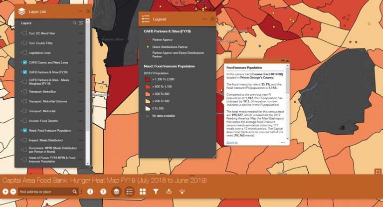Screen dimensions: 383x207
Task: Open options menu for Legislative Lines
Action: click(x=80, y=53)
